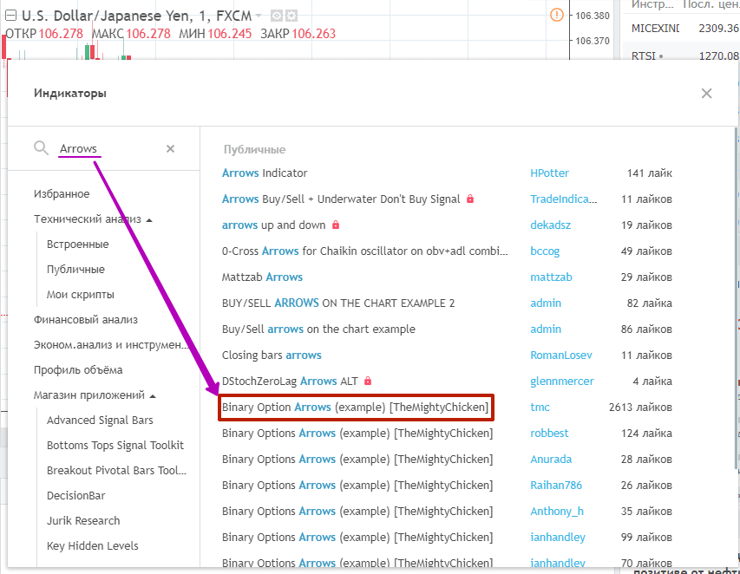Collapse the Магазин приложений section
This screenshot has width=740, height=574.
tap(153, 396)
